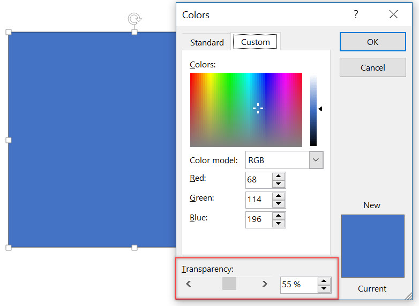419x306 pixels.
Task: Close the Colors dialog
Action: (x=393, y=14)
